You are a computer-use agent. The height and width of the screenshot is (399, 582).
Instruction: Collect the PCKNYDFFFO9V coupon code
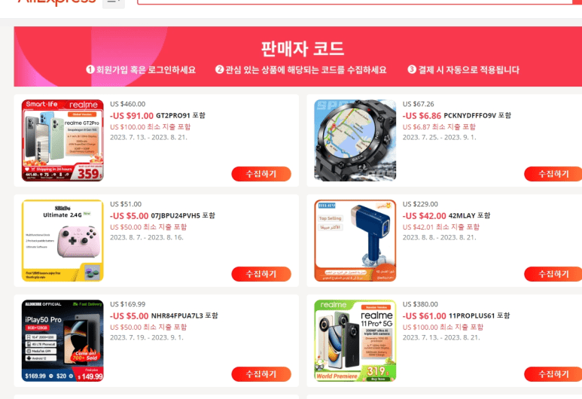553,174
